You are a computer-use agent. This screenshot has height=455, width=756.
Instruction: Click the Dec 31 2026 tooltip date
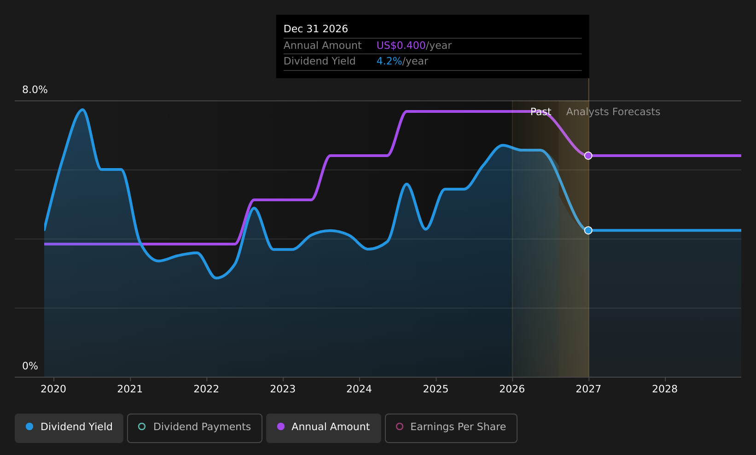pyautogui.click(x=315, y=29)
